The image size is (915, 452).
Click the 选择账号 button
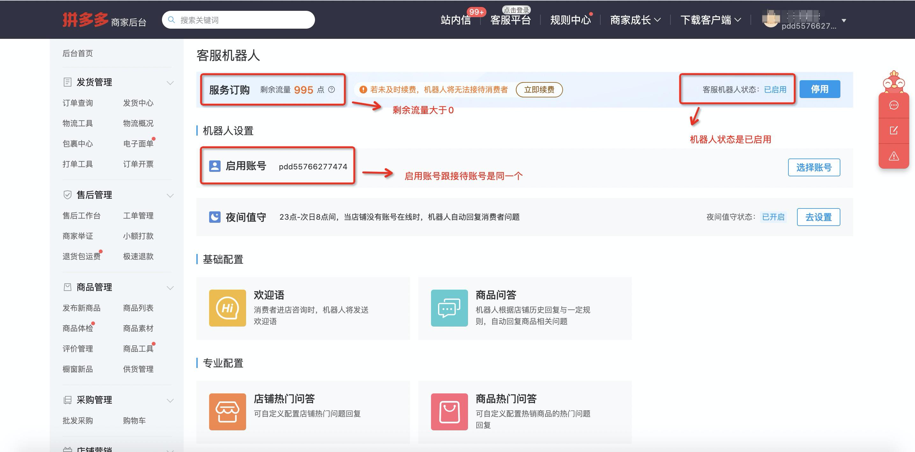[814, 168]
